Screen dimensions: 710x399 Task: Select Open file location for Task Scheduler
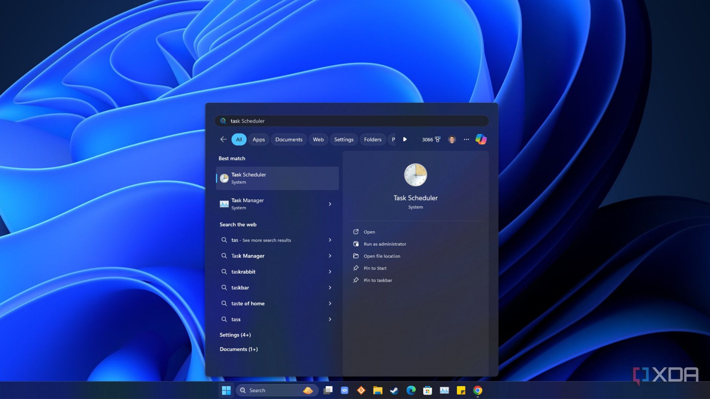pyautogui.click(x=382, y=256)
